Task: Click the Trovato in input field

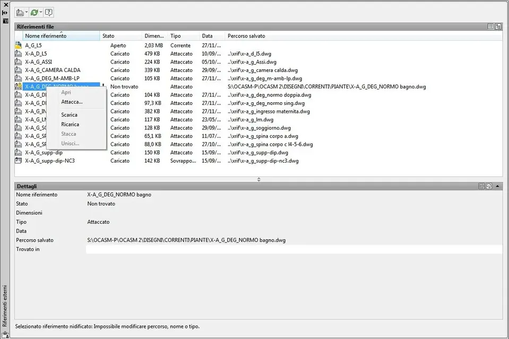Action: coord(294,249)
